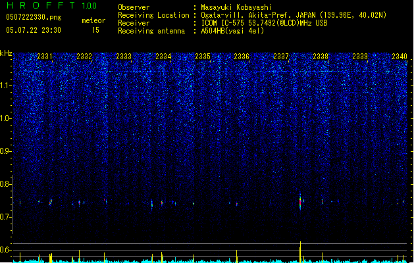Click the Receiving Location field label
Image resolution: width=414 pixels, height=263 pixels.
point(153,15)
